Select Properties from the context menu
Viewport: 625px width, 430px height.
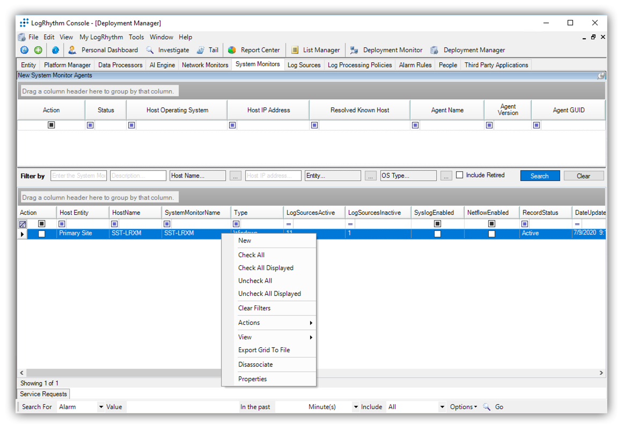tap(253, 379)
